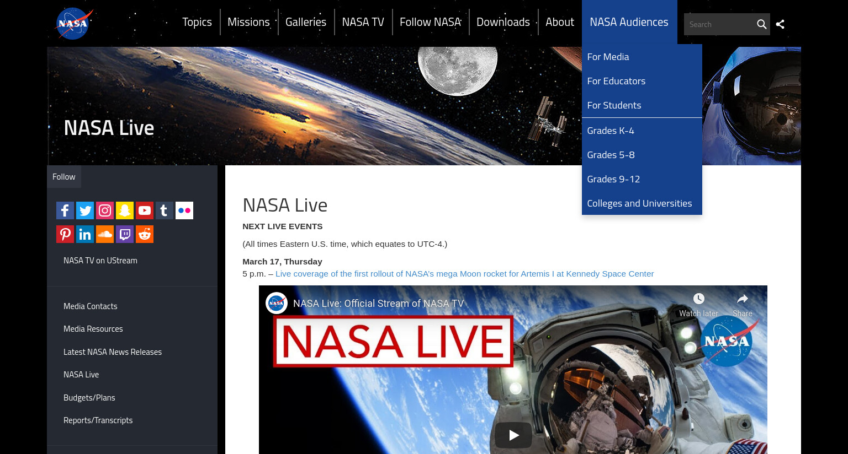Click the NASA channel avatar on video
This screenshot has height=454, width=848.
coord(276,303)
